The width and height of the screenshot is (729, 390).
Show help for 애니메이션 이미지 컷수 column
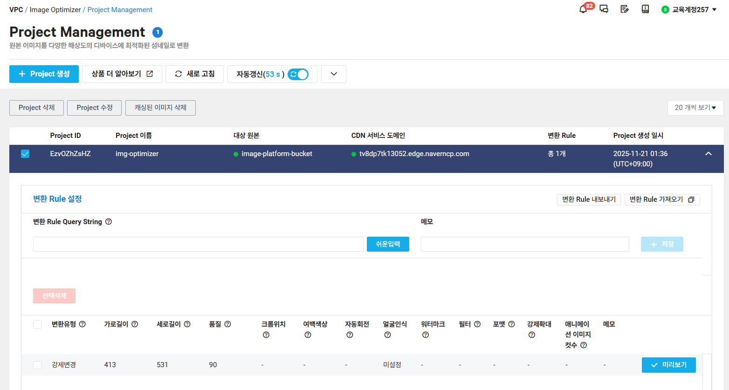(x=584, y=345)
